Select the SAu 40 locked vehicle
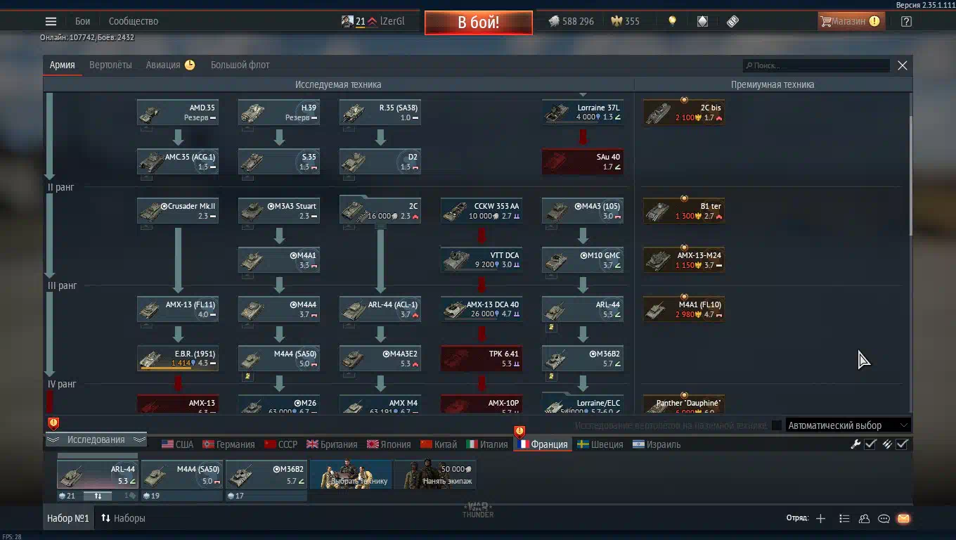 583,162
